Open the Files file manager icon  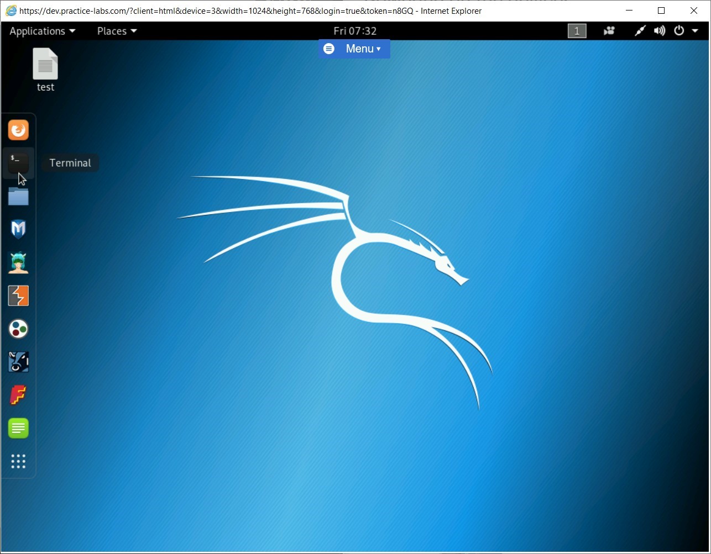[x=18, y=197]
